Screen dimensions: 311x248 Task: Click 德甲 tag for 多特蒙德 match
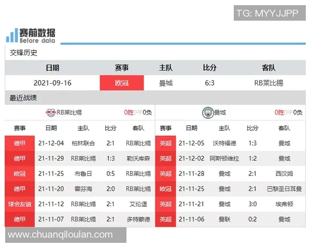pyautogui.click(x=20, y=219)
